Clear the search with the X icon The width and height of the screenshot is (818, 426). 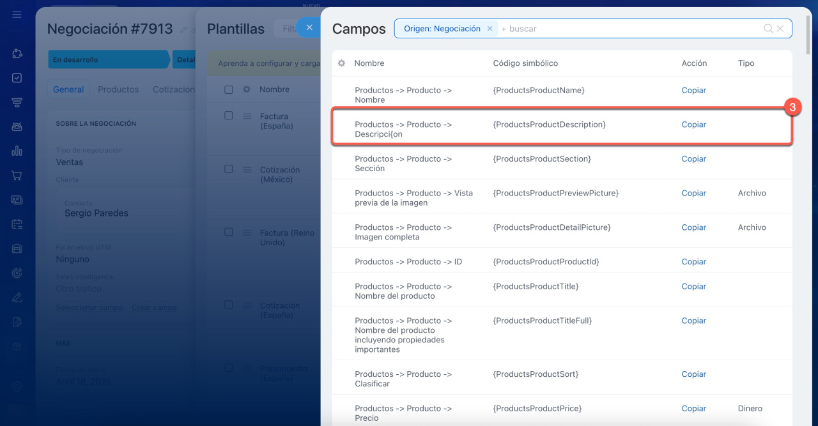[x=780, y=29]
